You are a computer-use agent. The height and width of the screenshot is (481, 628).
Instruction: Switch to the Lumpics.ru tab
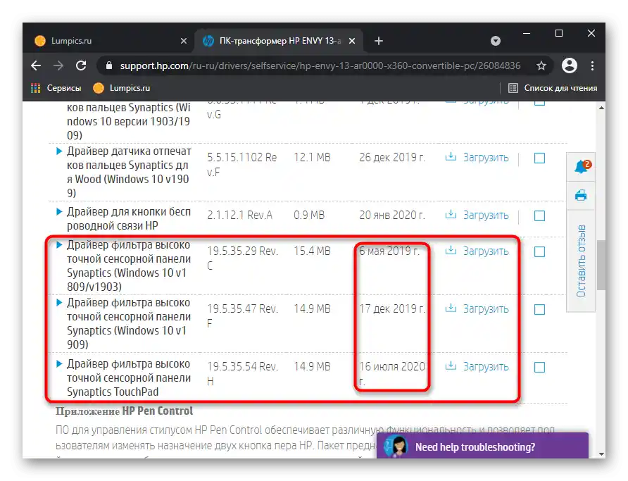[108, 41]
